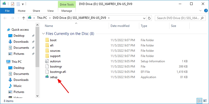
Task: Open the Manage tab under Drive Tools
Action: pyautogui.click(x=67, y=11)
